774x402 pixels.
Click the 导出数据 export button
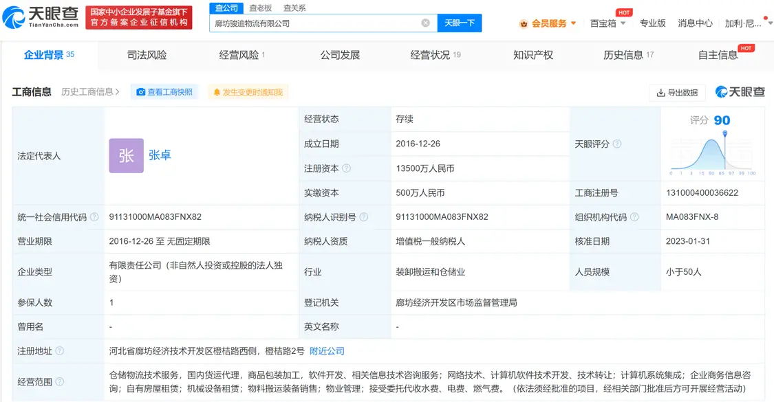click(677, 93)
